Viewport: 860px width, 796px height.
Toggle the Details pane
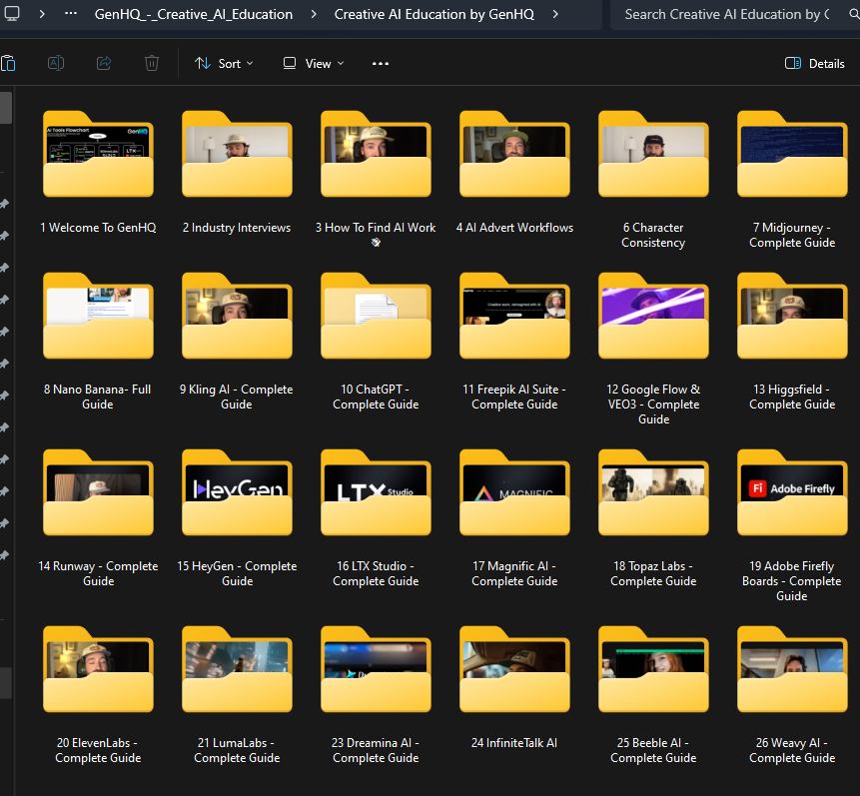[x=815, y=63]
